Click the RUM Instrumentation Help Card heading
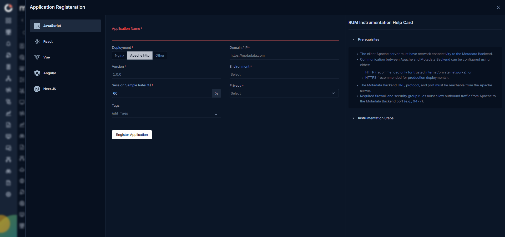 pos(381,23)
